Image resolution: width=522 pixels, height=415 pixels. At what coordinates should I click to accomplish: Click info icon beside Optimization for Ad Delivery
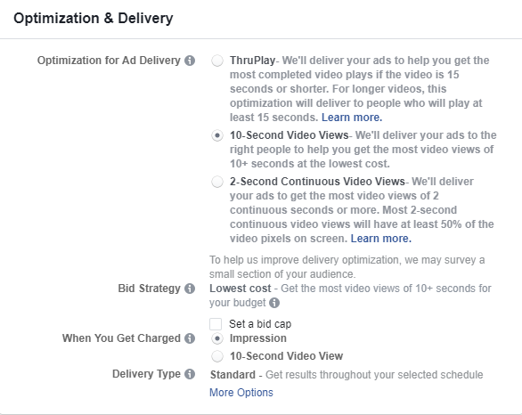tap(190, 61)
